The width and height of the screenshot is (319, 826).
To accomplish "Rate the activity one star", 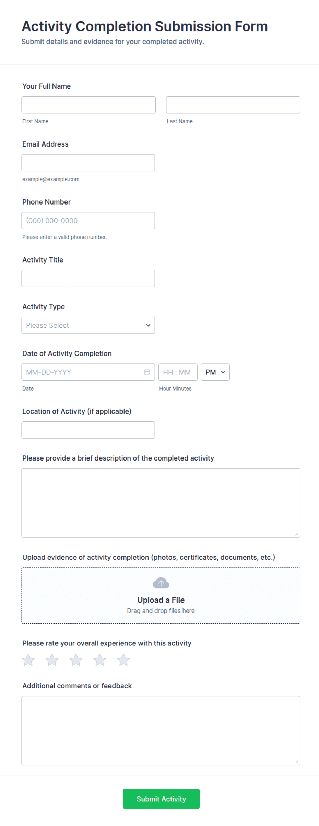I will (x=28, y=660).
